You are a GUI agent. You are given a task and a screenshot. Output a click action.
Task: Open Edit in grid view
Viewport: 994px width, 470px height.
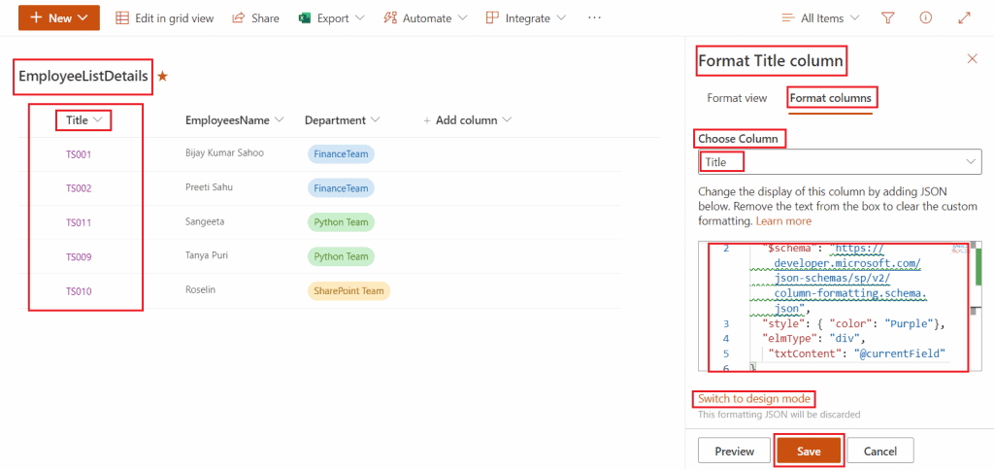[x=165, y=18]
